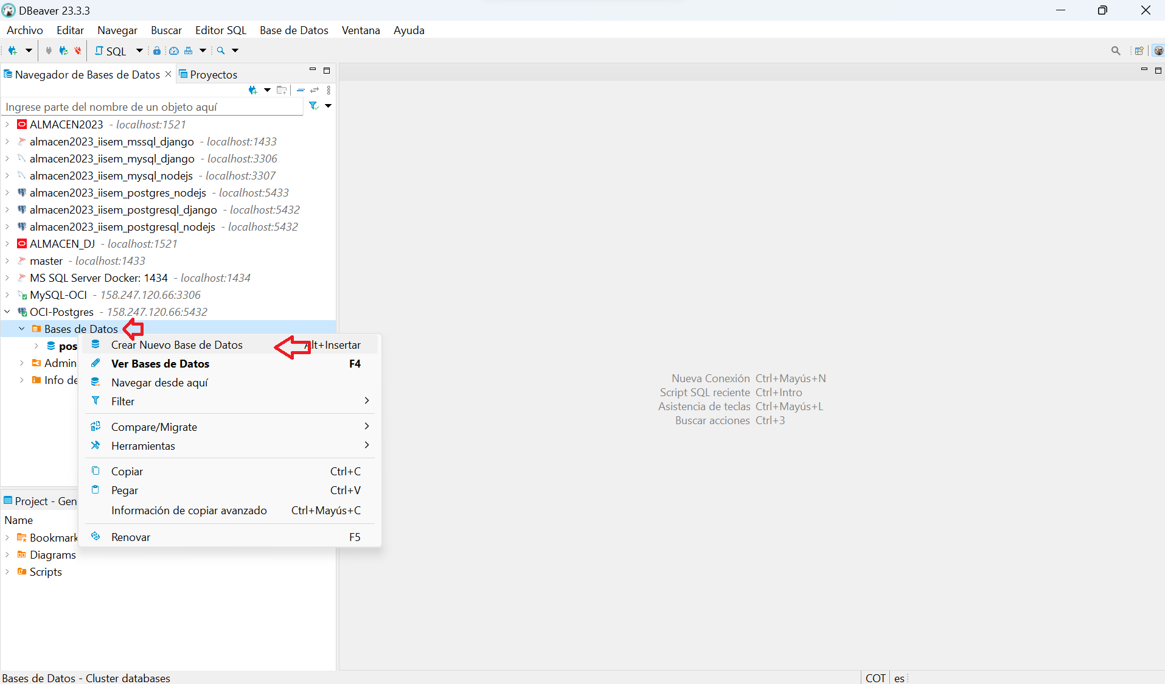Select the Scripts project folder
The height and width of the screenshot is (684, 1165).
[x=46, y=571]
